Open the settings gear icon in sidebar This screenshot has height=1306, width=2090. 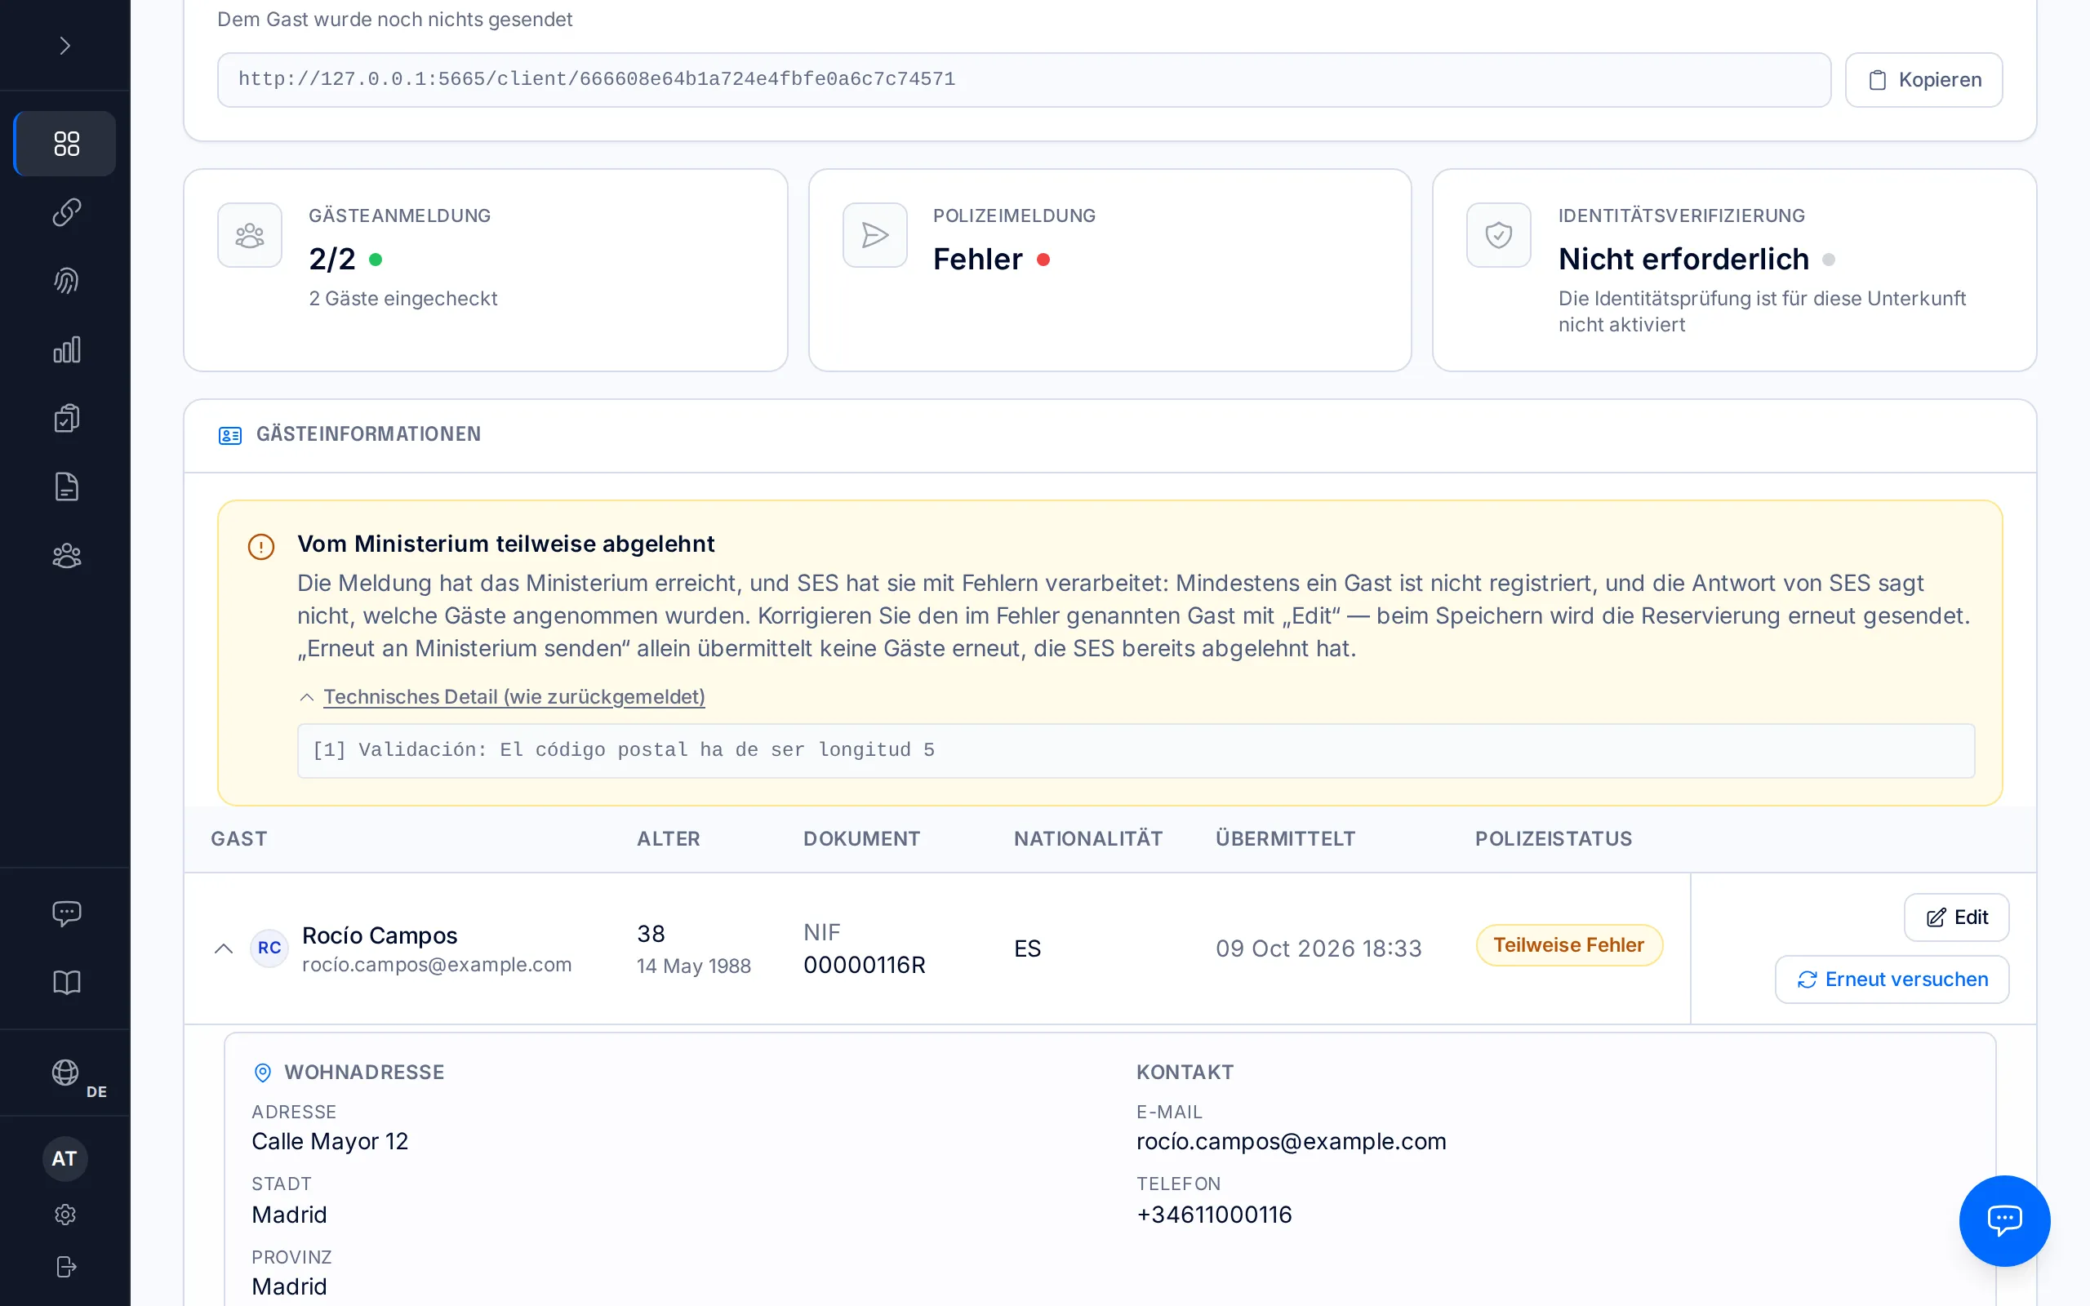(65, 1215)
